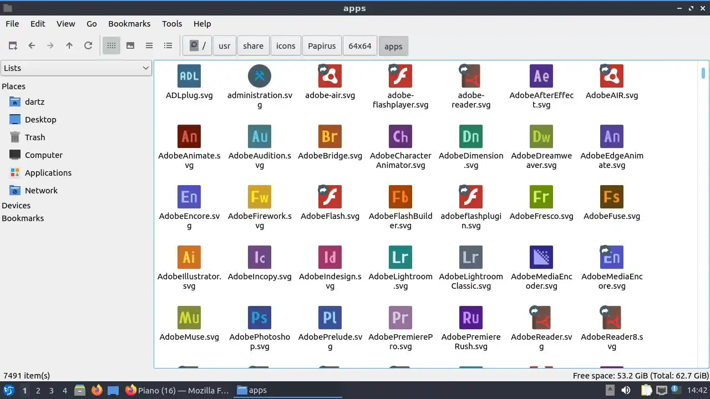This screenshot has width=710, height=399.
Task: Select ADLplug.svg file icon
Action: [189, 76]
